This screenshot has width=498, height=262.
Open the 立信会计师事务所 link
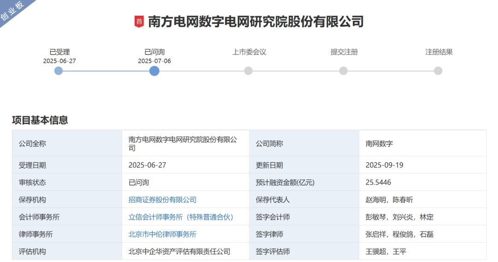(x=181, y=217)
